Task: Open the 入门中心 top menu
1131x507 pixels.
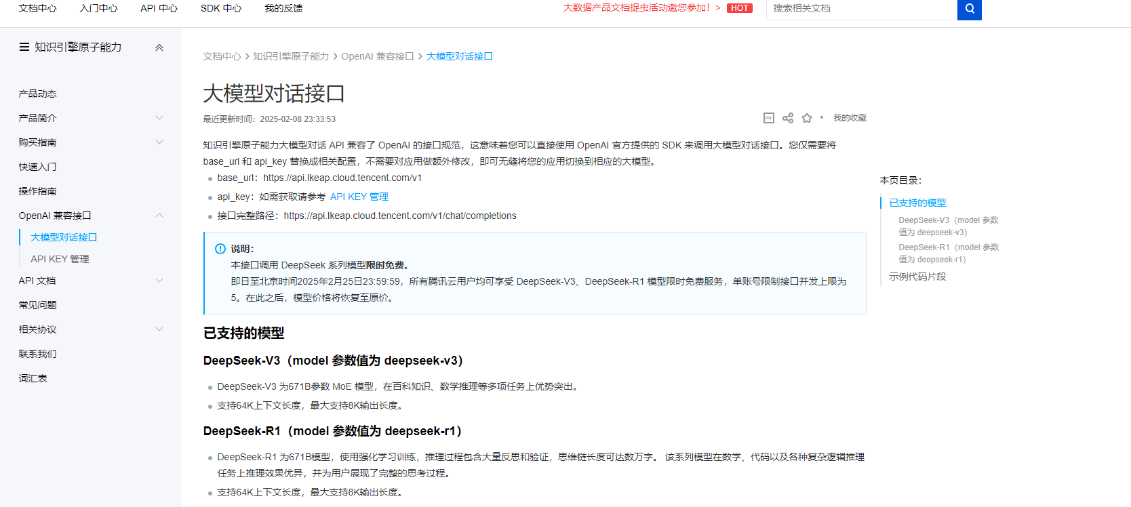Action: [98, 8]
